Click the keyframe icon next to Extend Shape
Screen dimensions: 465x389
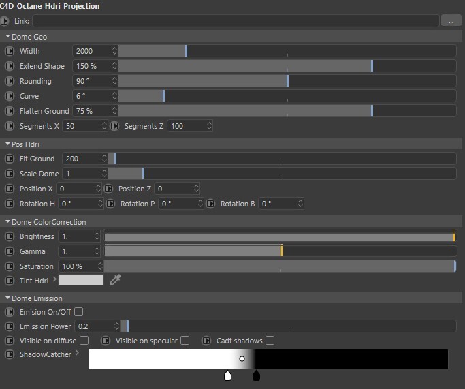pyautogui.click(x=10, y=66)
